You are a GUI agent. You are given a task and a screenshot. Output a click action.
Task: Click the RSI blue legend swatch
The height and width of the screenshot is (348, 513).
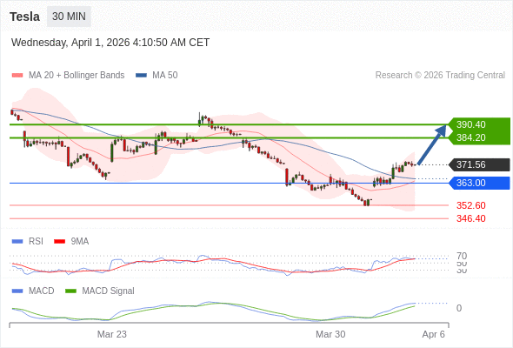(x=17, y=242)
